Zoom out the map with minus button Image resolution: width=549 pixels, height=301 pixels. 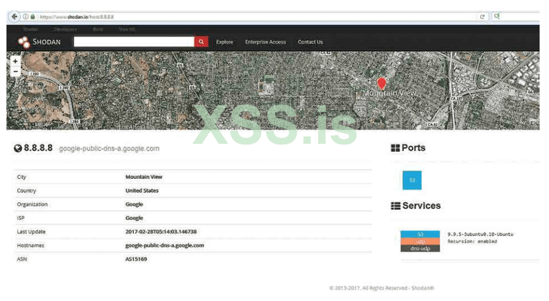point(15,71)
